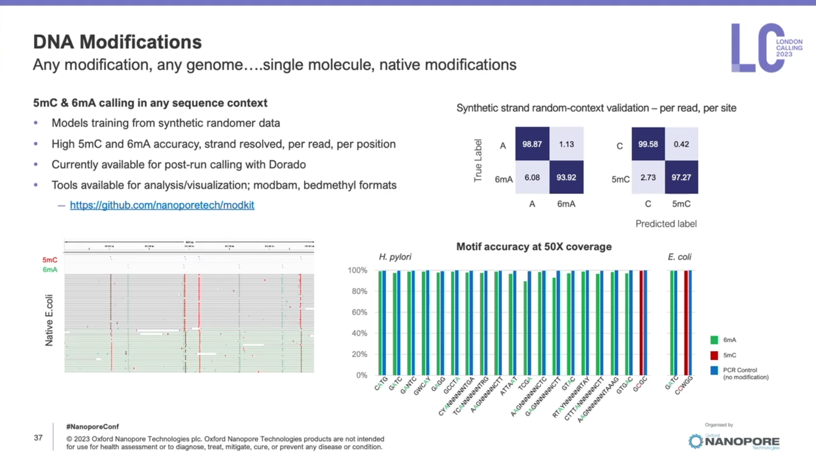This screenshot has height=460, width=816.
Task: Click the green 6mA track label
Action: 50,270
